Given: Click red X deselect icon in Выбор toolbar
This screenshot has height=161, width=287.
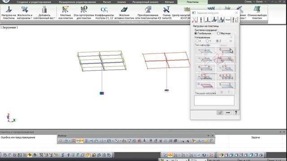Looking at the screenshot, I should [x=188, y=141].
